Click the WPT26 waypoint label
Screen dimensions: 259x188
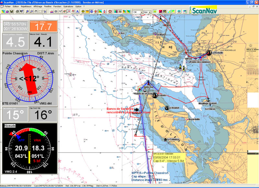point(188,59)
